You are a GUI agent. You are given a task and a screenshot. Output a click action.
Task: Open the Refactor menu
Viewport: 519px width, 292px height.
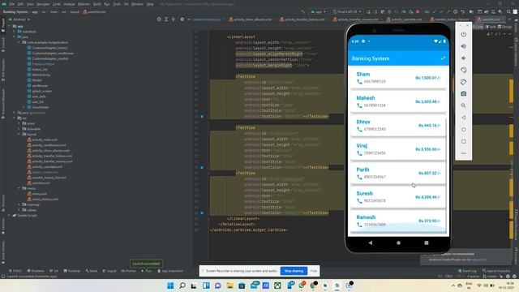[84, 4]
